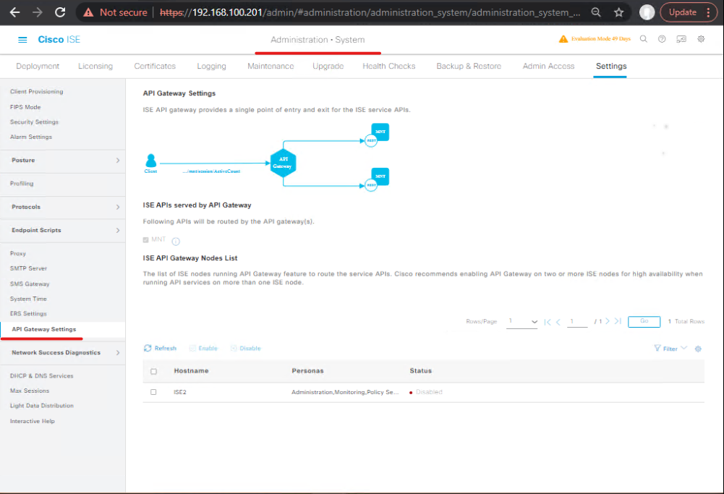Open the Rows/Page dropdown

pyautogui.click(x=521, y=321)
